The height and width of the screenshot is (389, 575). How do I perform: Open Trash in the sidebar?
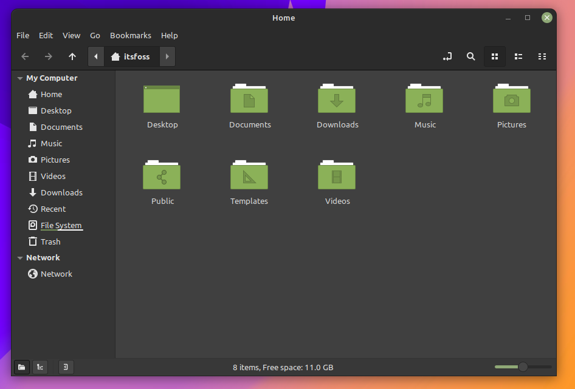[x=50, y=242]
